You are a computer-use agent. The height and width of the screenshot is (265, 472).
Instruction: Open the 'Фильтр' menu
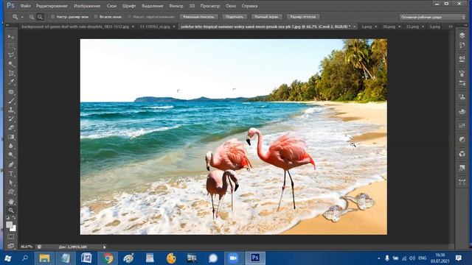[176, 6]
